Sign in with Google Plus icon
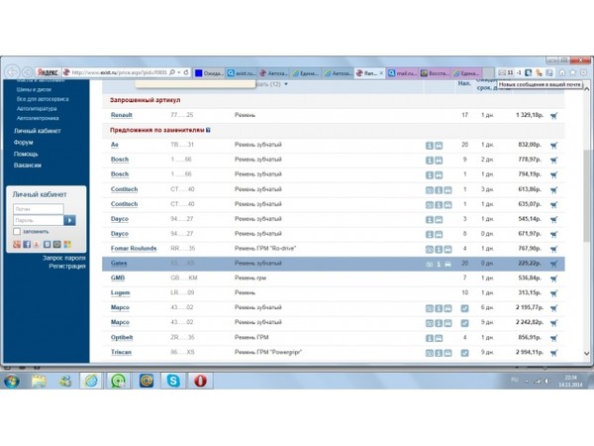The height and width of the screenshot is (446, 594). (17, 244)
